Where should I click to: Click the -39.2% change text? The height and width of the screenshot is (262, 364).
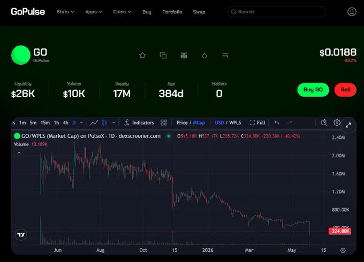coord(350,60)
